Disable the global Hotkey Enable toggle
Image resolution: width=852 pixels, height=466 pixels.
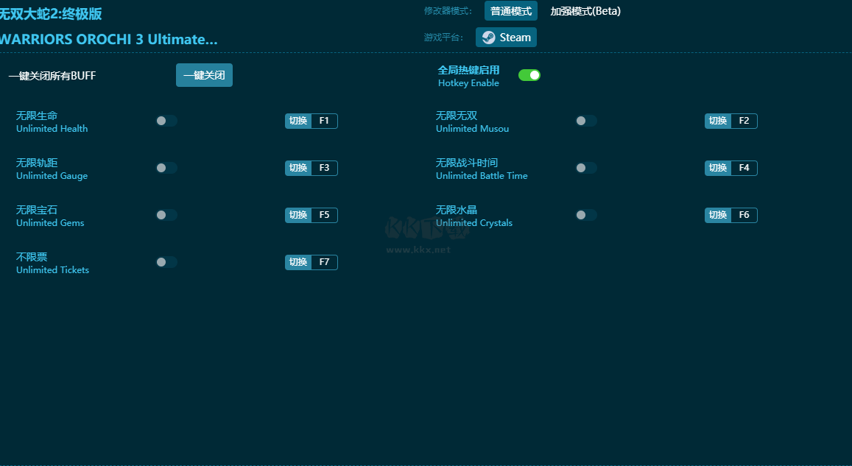click(529, 75)
